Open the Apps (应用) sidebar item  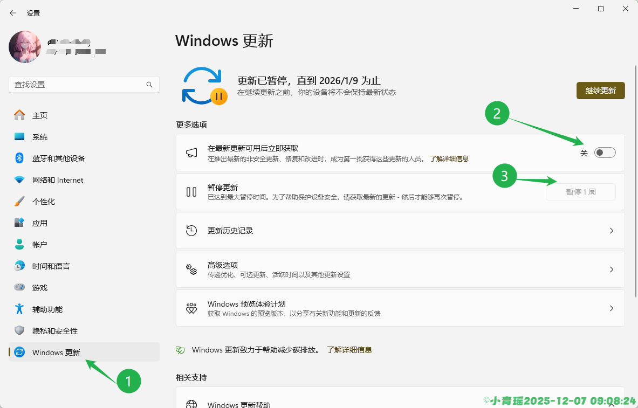click(40, 223)
